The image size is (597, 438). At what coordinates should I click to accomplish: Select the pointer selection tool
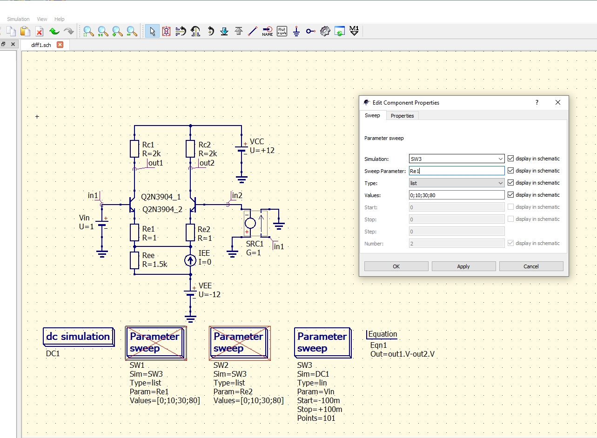click(x=152, y=31)
